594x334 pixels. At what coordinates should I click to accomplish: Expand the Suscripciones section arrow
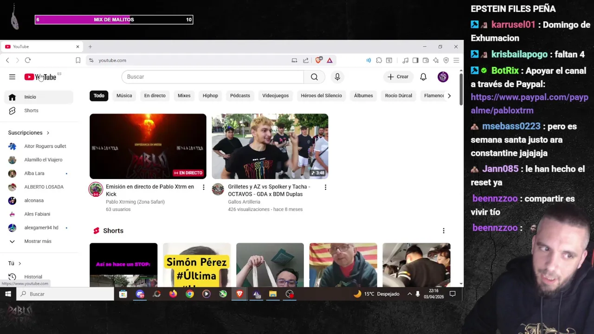(x=47, y=133)
